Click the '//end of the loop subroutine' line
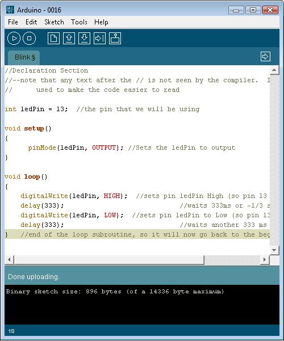 [x=137, y=234]
